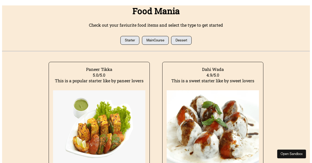Click the subtitle about favourite food items
Screen dimensions: 312x163
pyautogui.click(x=156, y=25)
